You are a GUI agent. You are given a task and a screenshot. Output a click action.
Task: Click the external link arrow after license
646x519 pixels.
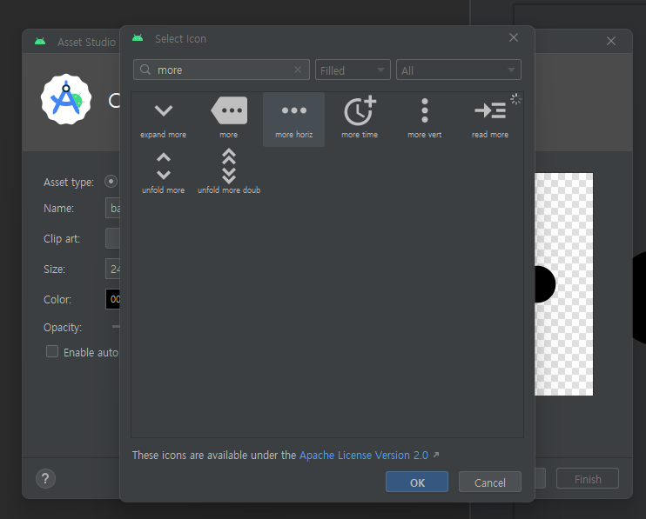pyautogui.click(x=436, y=455)
